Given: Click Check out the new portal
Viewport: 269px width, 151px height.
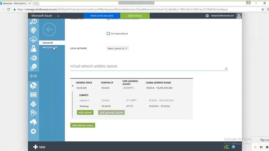Looking at the screenshot, I should (102, 16).
